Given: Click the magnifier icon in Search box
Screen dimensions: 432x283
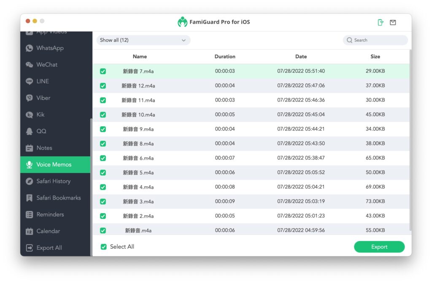Looking at the screenshot, I should tap(349, 40).
